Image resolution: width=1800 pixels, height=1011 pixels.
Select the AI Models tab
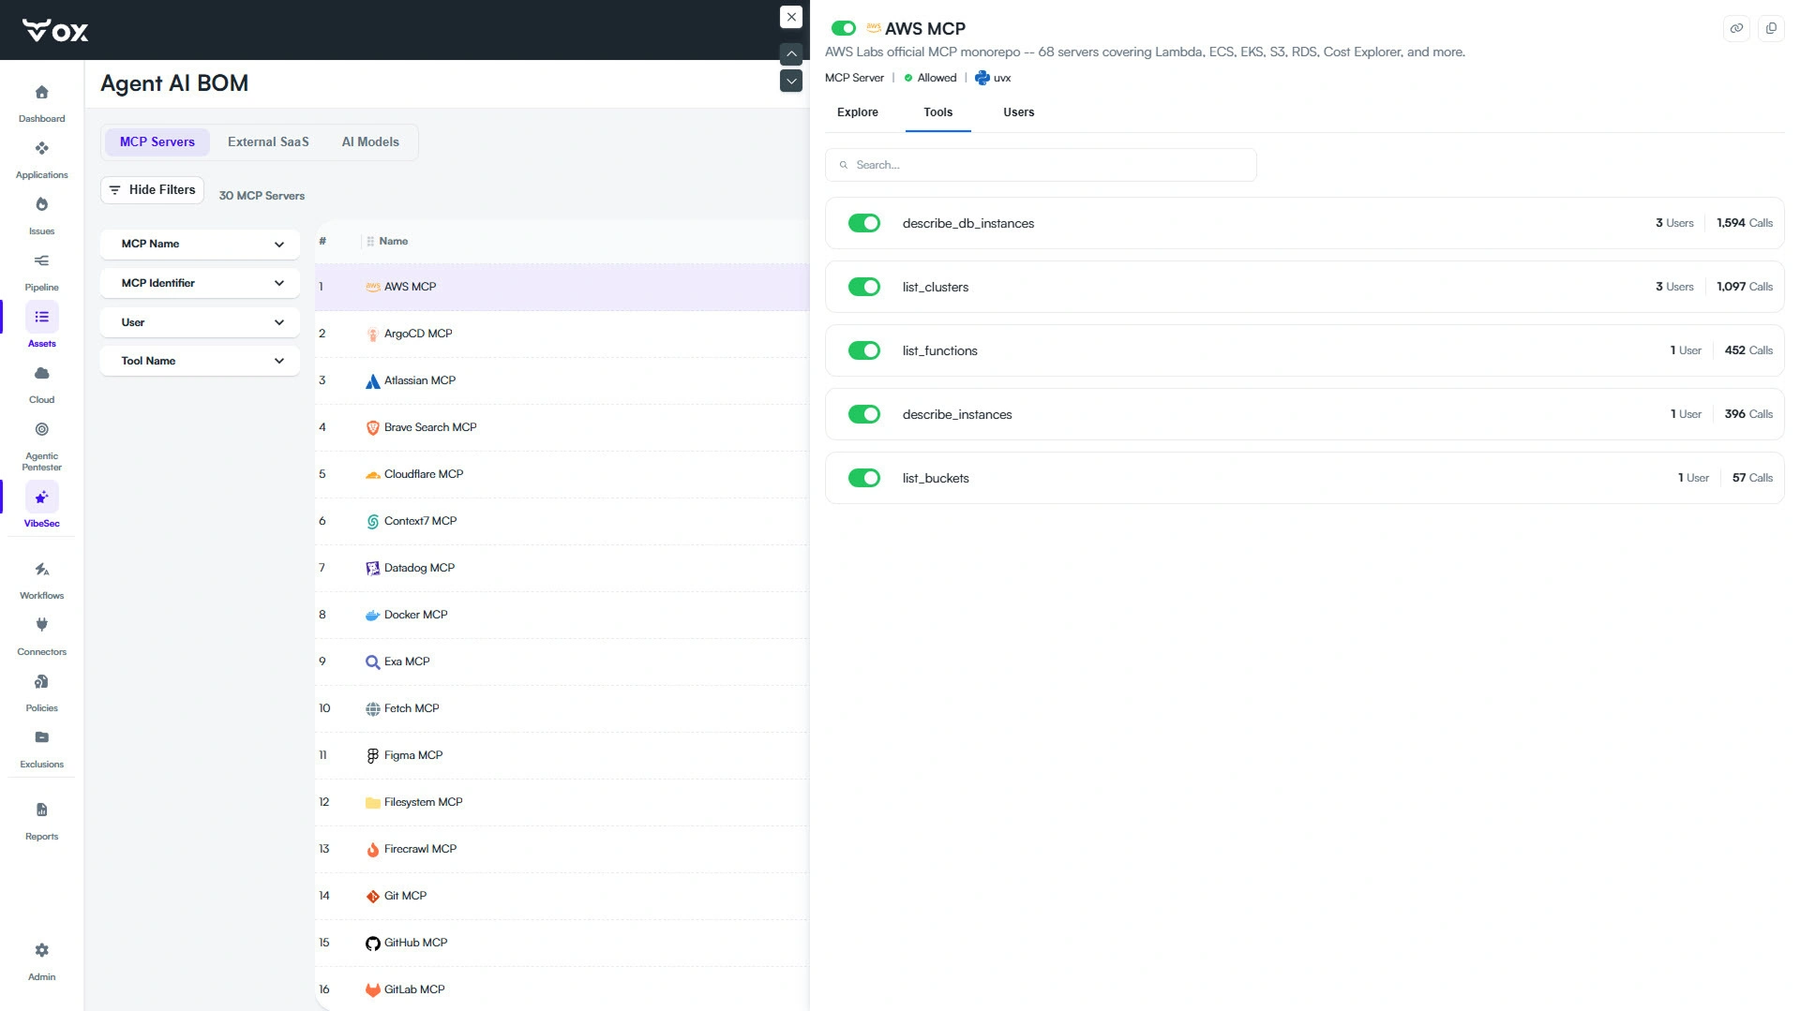(x=370, y=142)
